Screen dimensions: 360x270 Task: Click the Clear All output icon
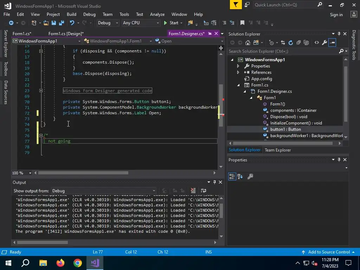tap(193, 191)
